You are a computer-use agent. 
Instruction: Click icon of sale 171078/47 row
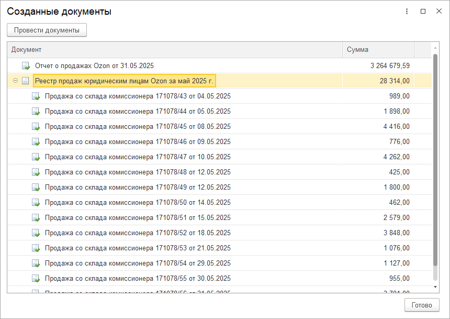coord(36,157)
